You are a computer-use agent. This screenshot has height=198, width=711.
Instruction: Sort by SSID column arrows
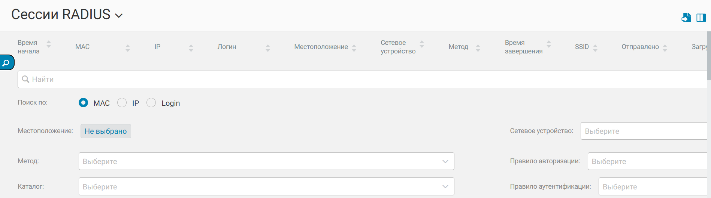tap(595, 48)
